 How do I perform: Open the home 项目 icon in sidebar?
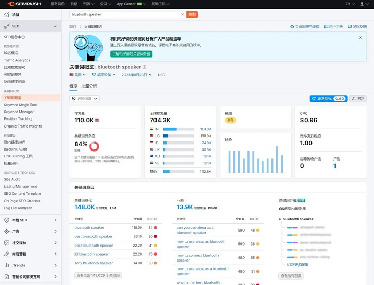[6, 14]
